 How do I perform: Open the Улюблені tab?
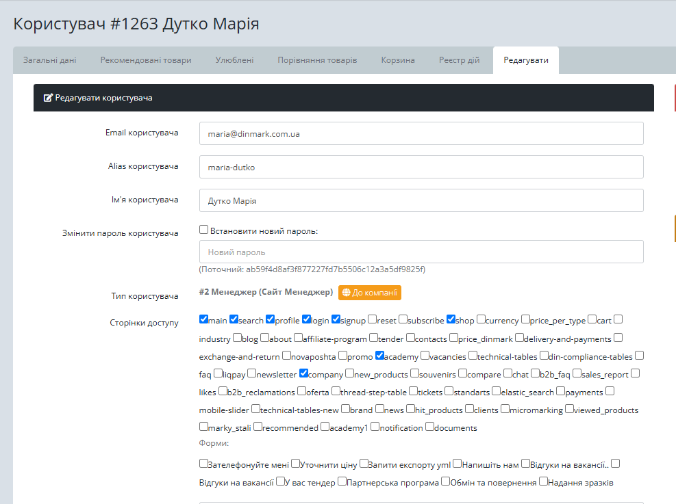234,60
